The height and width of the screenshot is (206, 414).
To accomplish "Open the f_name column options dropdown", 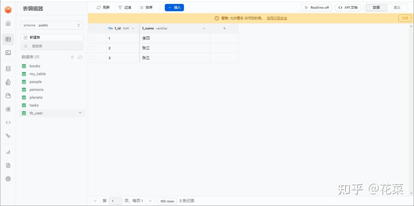I will pos(204,28).
